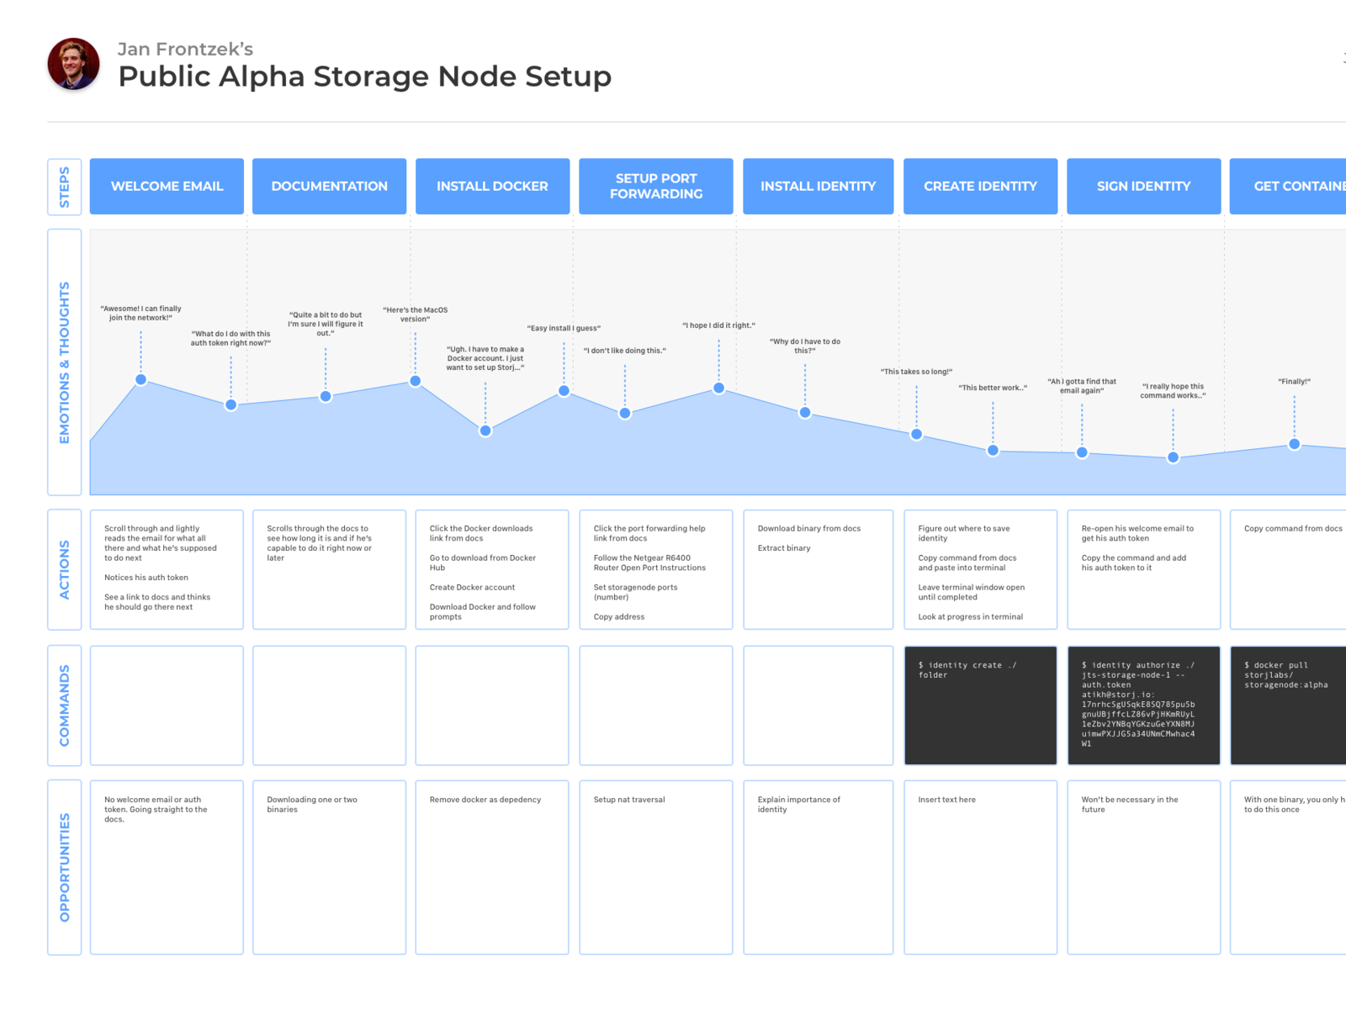This screenshot has height=1009, width=1346.
Task: Open the options menu at top right
Action: click(x=1343, y=57)
